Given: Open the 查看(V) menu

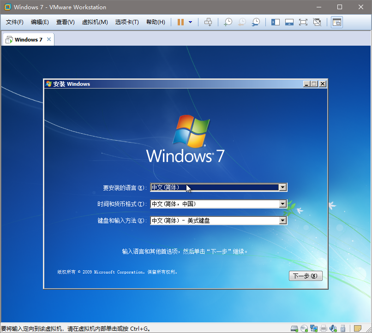Looking at the screenshot, I should click(65, 22).
